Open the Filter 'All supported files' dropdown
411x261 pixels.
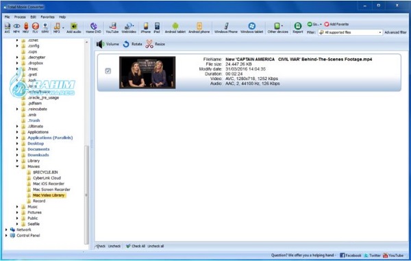pyautogui.click(x=350, y=32)
